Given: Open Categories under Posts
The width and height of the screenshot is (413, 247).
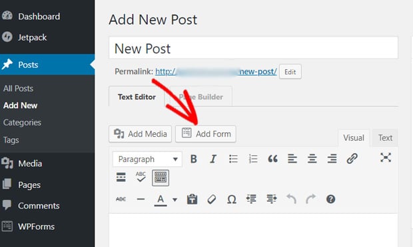Looking at the screenshot, I should (x=22, y=123).
